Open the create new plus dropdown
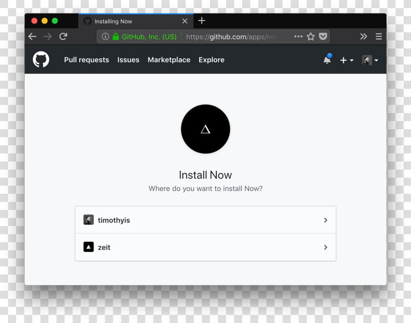Viewport: 411px width, 323px height. 347,60
